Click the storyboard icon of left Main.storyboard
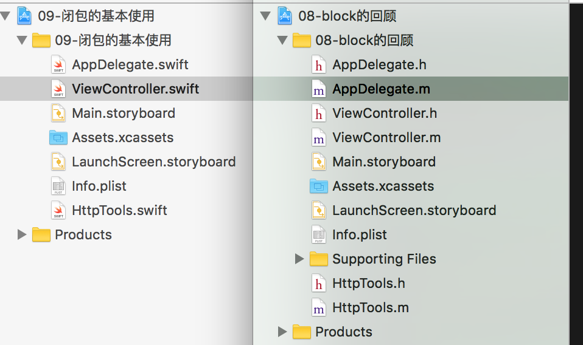Image resolution: width=583 pixels, height=345 pixels. click(x=58, y=114)
